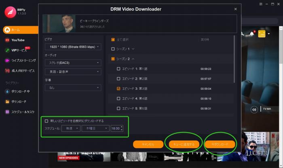The image size is (283, 168).
Task: Click ダウンロード中 library entry
Action: (20, 91)
